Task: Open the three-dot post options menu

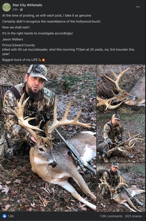Action: point(138,7)
